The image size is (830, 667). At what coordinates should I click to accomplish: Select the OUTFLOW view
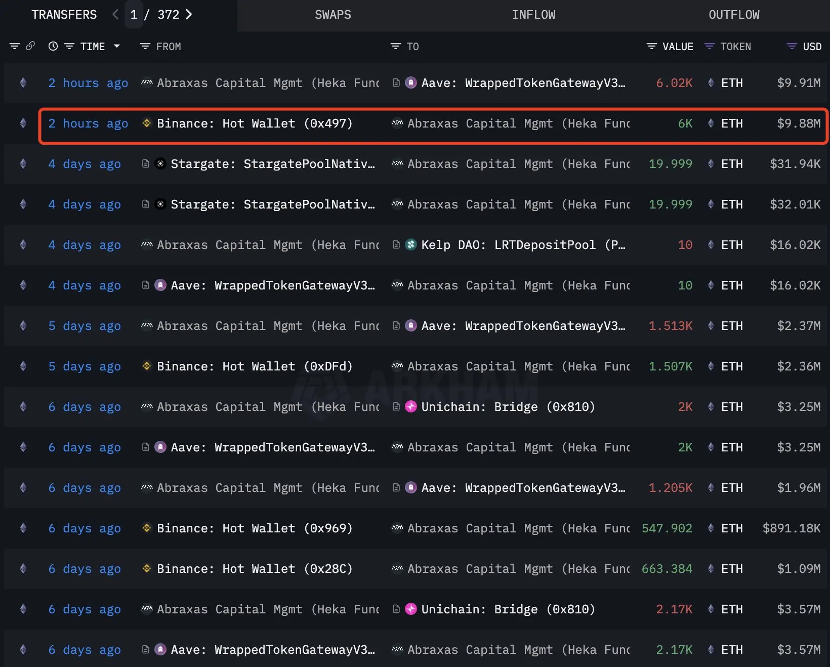coord(734,15)
